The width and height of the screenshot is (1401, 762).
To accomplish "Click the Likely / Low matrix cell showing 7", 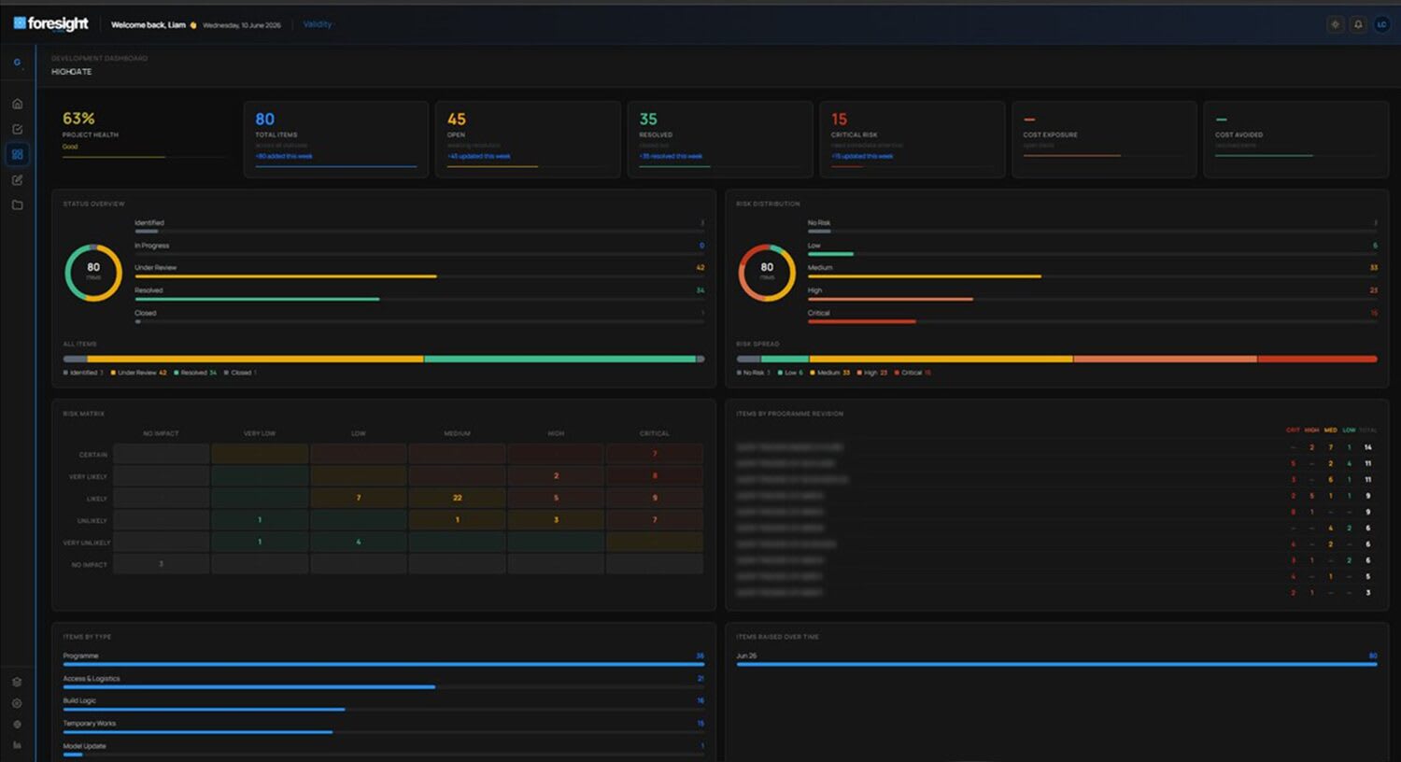I will pos(358,498).
